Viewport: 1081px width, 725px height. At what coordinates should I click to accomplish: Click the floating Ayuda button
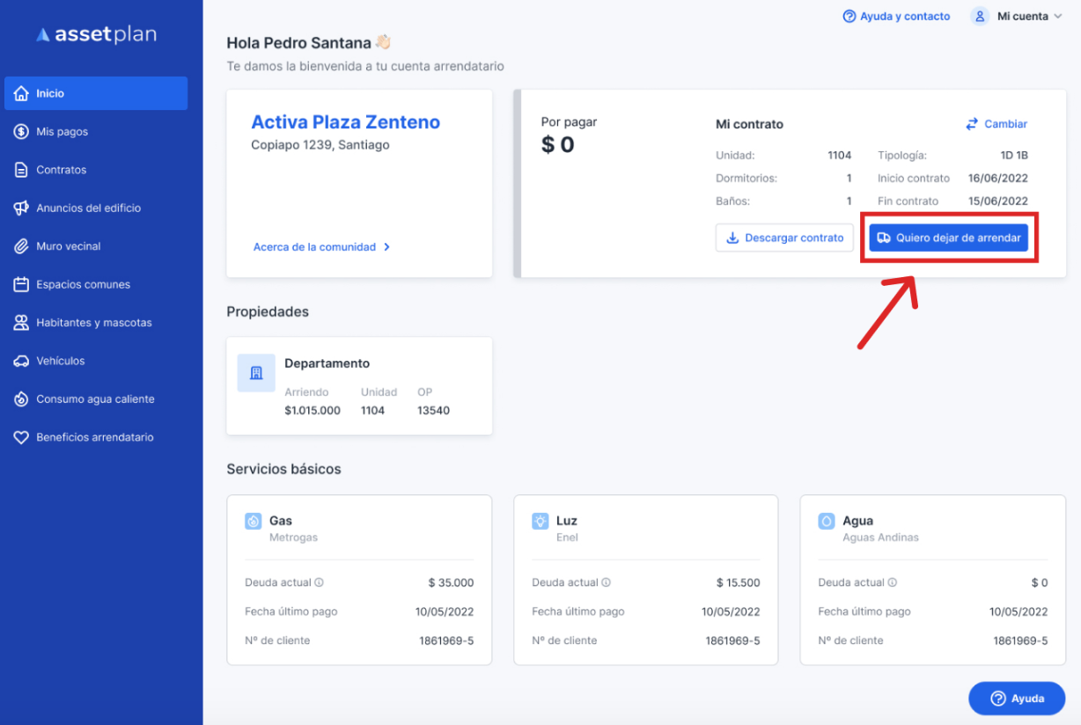(x=1017, y=699)
